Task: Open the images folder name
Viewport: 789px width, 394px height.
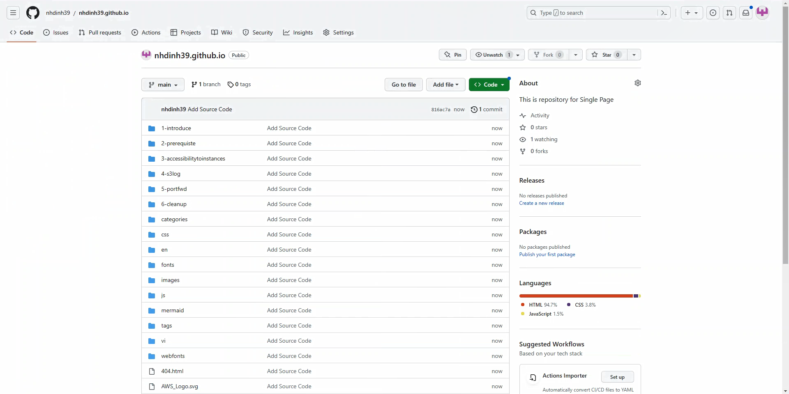Action: 170,280
